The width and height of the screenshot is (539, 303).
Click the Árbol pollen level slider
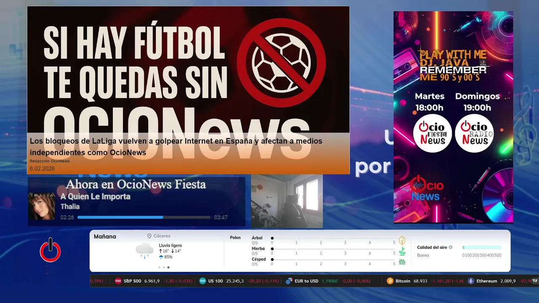click(x=333, y=238)
